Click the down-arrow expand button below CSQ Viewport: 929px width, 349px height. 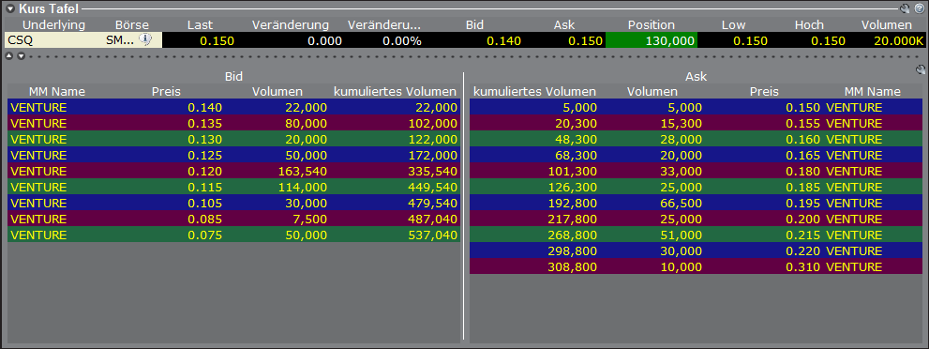pyautogui.click(x=21, y=56)
